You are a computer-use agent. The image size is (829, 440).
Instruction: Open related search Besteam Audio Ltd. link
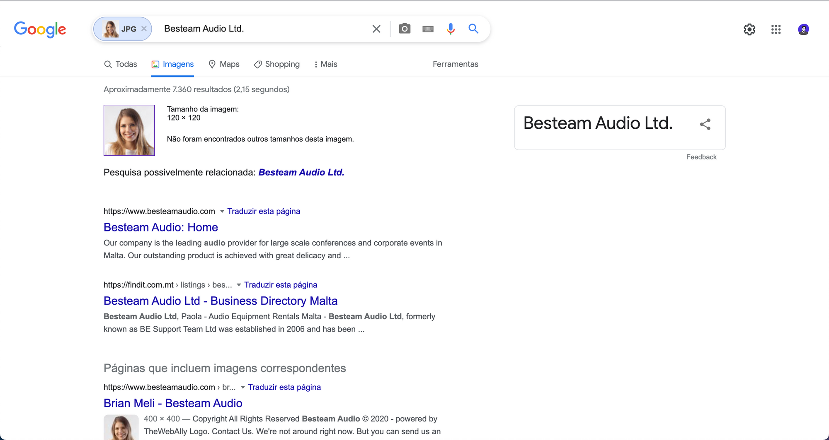tap(301, 172)
